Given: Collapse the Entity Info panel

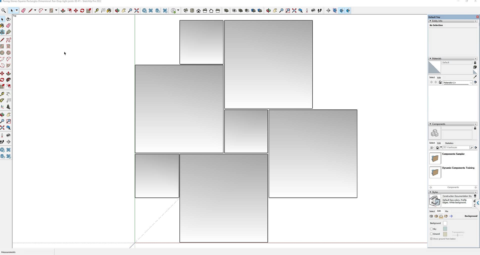Looking at the screenshot, I should (x=430, y=21).
